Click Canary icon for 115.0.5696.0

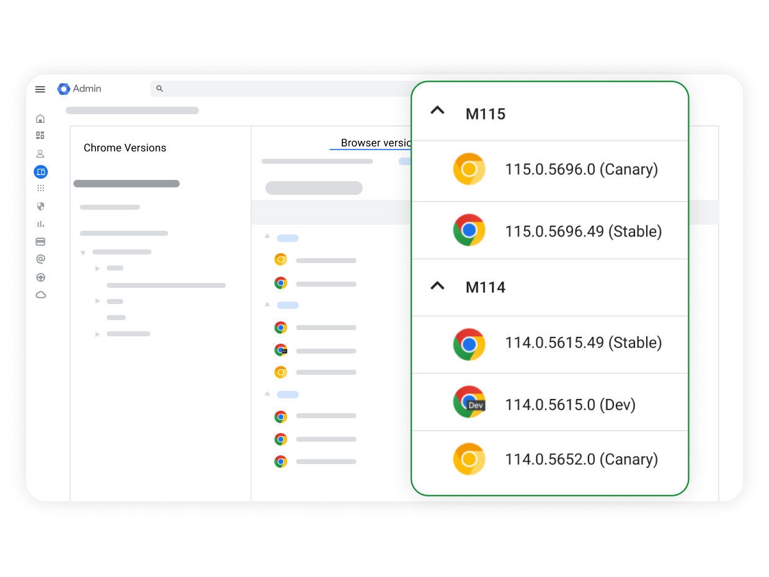tap(469, 169)
